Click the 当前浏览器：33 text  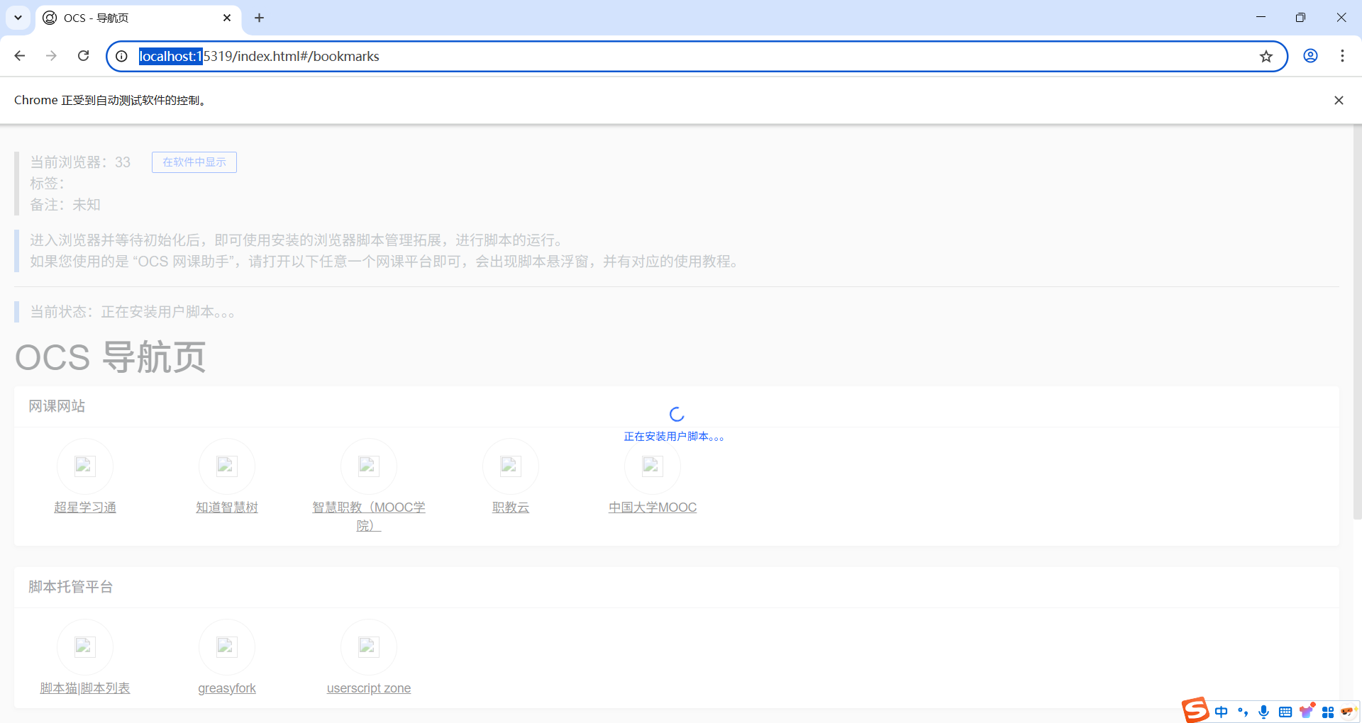point(80,162)
